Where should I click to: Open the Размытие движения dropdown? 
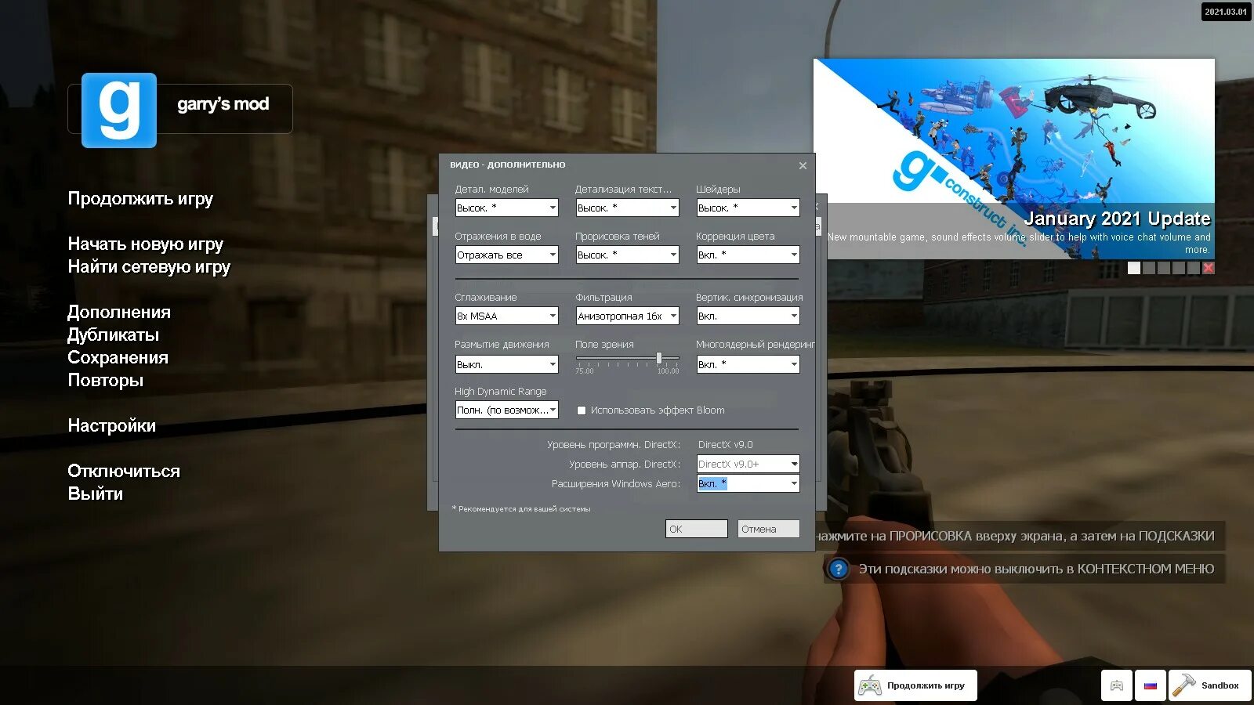[x=507, y=364]
